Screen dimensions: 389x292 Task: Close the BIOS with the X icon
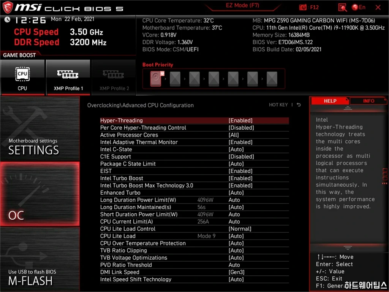point(378,8)
